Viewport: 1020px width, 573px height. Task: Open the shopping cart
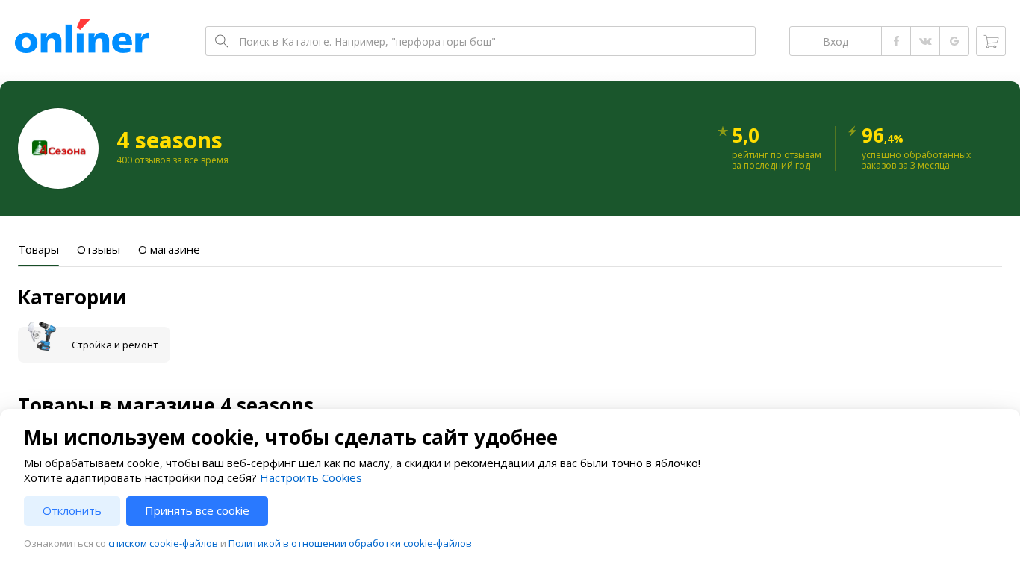991,41
